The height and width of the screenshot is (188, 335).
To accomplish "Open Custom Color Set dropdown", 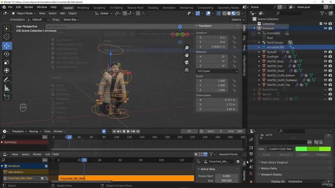I will (281, 149).
